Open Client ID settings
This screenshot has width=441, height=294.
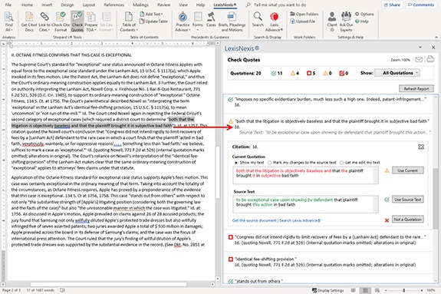[332, 22]
